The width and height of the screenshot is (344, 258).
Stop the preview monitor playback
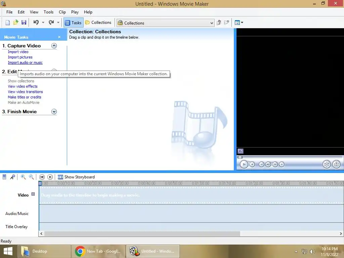[x=252, y=164]
